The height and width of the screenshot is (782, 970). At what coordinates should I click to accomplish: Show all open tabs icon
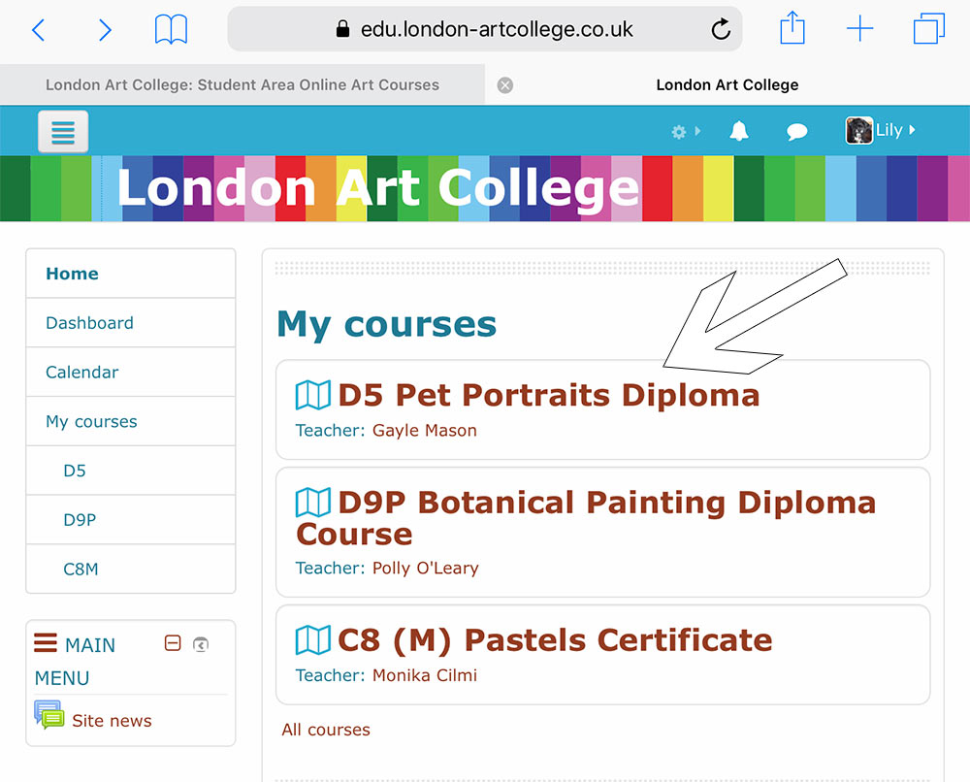click(x=928, y=28)
